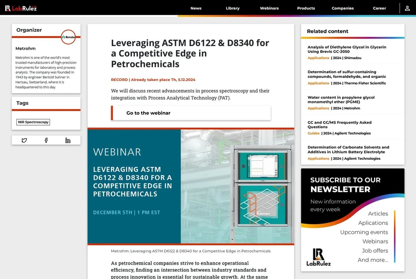Open the Career menu
This screenshot has height=279, width=416.
pos(379,8)
